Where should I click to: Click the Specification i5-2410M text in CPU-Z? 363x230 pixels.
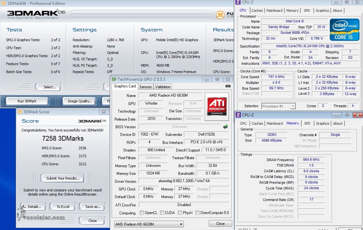click(x=310, y=46)
